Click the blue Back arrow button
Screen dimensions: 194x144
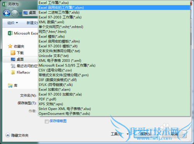tap(7, 13)
